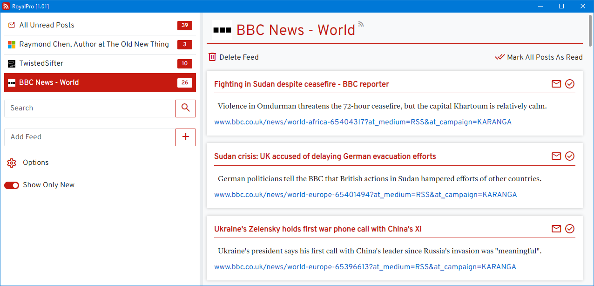
Task: Select All Unread Posts in sidebar
Action: point(100,25)
